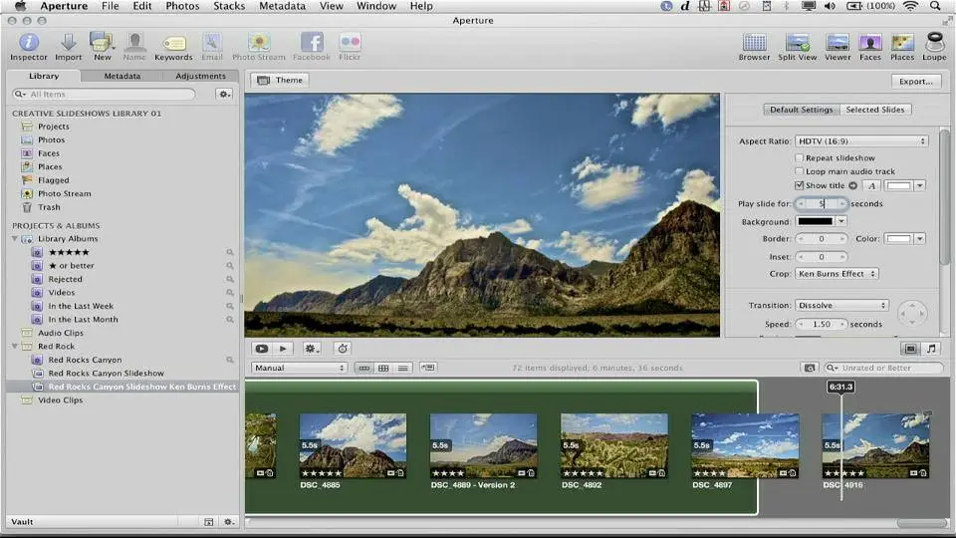Viewport: 956px width, 538px height.
Task: Select grid view in the browser
Action: click(x=383, y=368)
